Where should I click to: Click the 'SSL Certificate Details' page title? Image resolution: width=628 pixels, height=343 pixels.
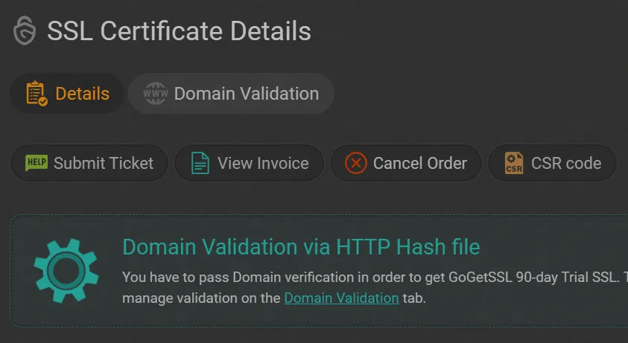[x=179, y=31]
